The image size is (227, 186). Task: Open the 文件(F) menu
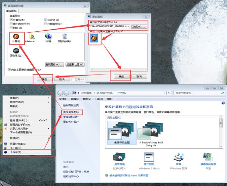(63, 99)
